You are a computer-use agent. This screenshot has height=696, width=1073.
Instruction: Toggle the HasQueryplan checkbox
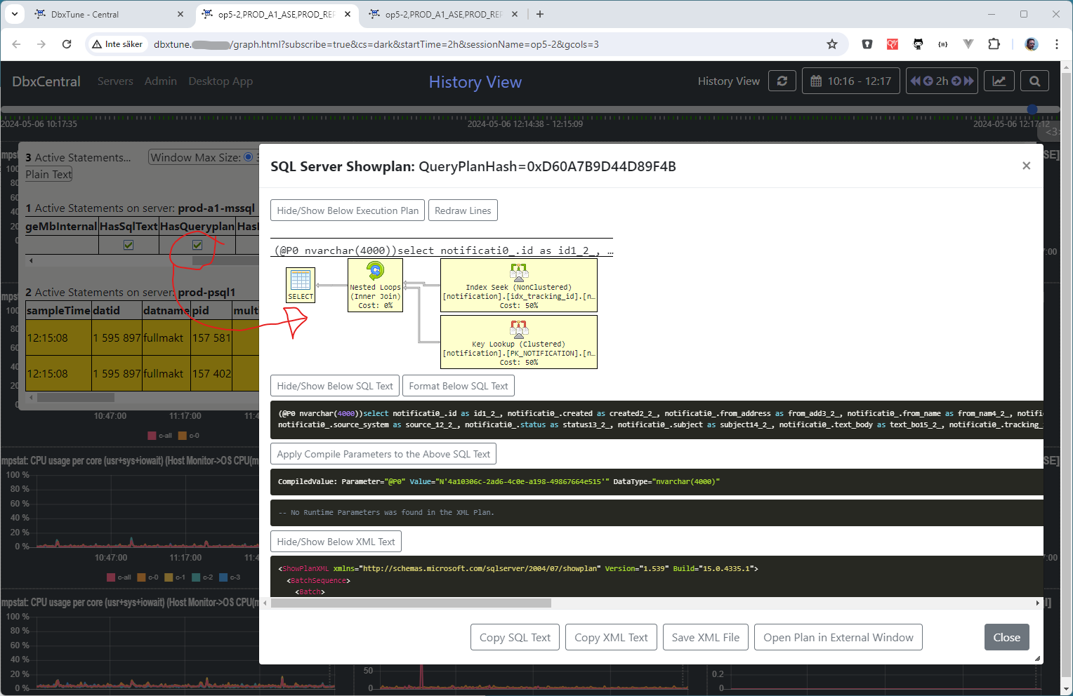[197, 245]
